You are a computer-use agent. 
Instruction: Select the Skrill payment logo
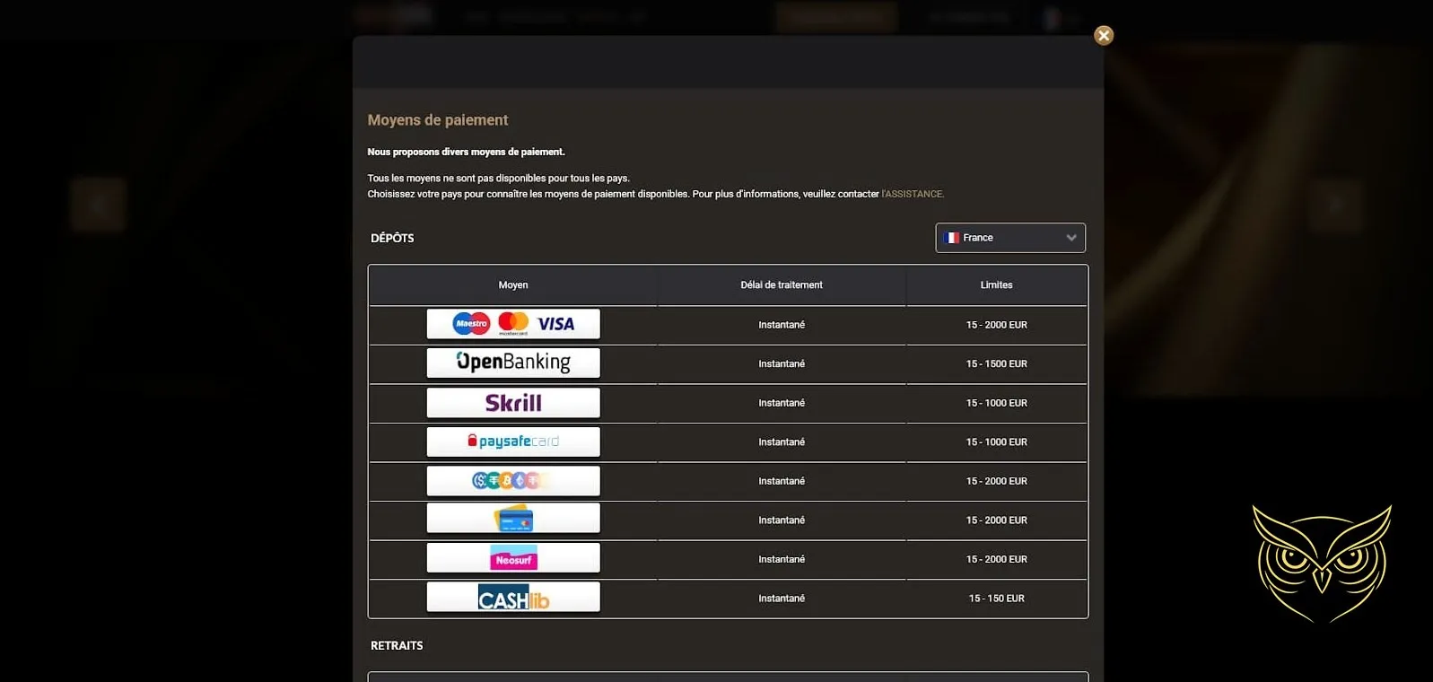513,402
